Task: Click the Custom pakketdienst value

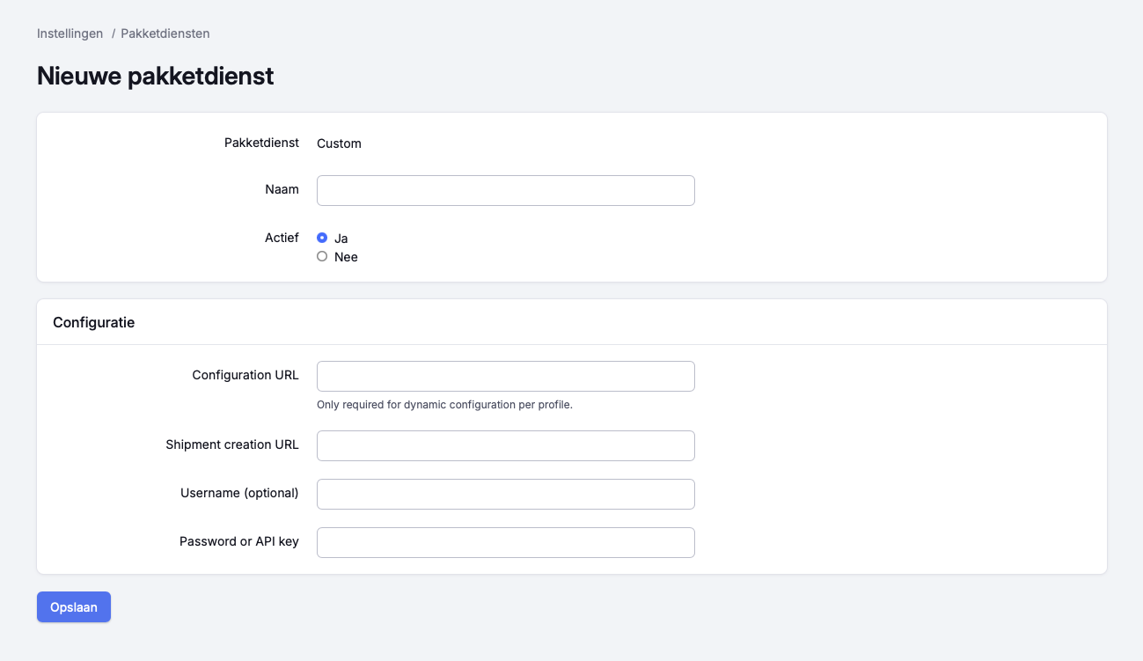Action: click(x=339, y=143)
